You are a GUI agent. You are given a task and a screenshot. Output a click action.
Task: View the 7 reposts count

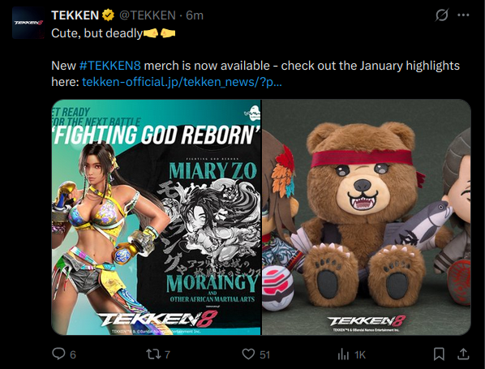point(167,354)
